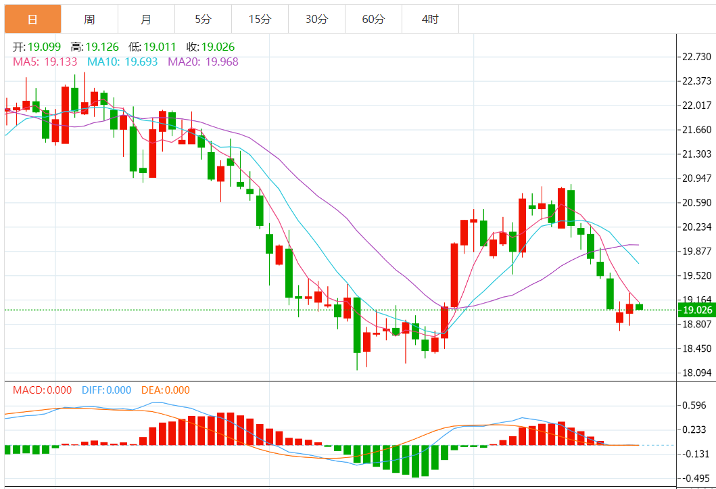Click the 20.590 price axis label

696,202
